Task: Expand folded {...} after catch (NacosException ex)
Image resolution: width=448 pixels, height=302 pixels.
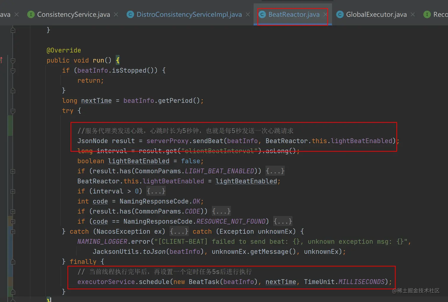Action: coord(179,231)
